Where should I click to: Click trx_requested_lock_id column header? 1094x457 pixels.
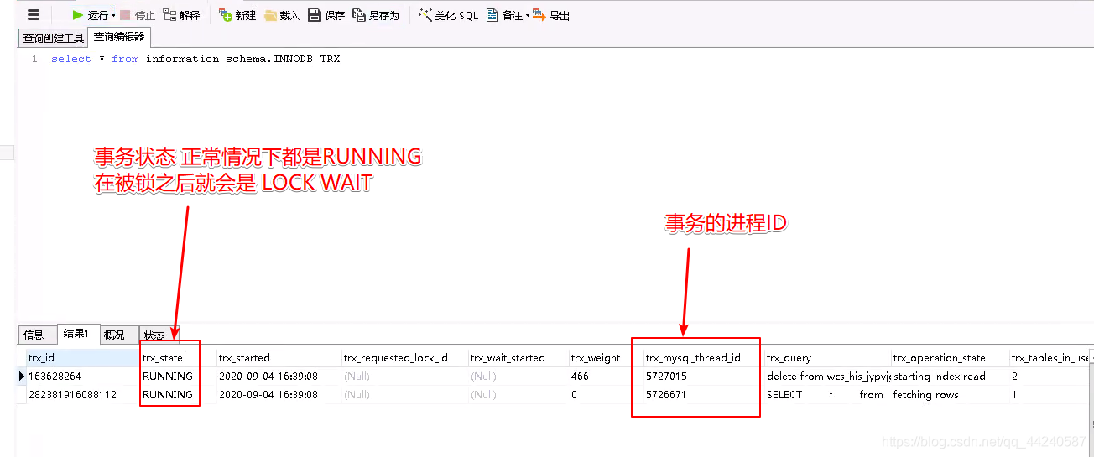[404, 358]
